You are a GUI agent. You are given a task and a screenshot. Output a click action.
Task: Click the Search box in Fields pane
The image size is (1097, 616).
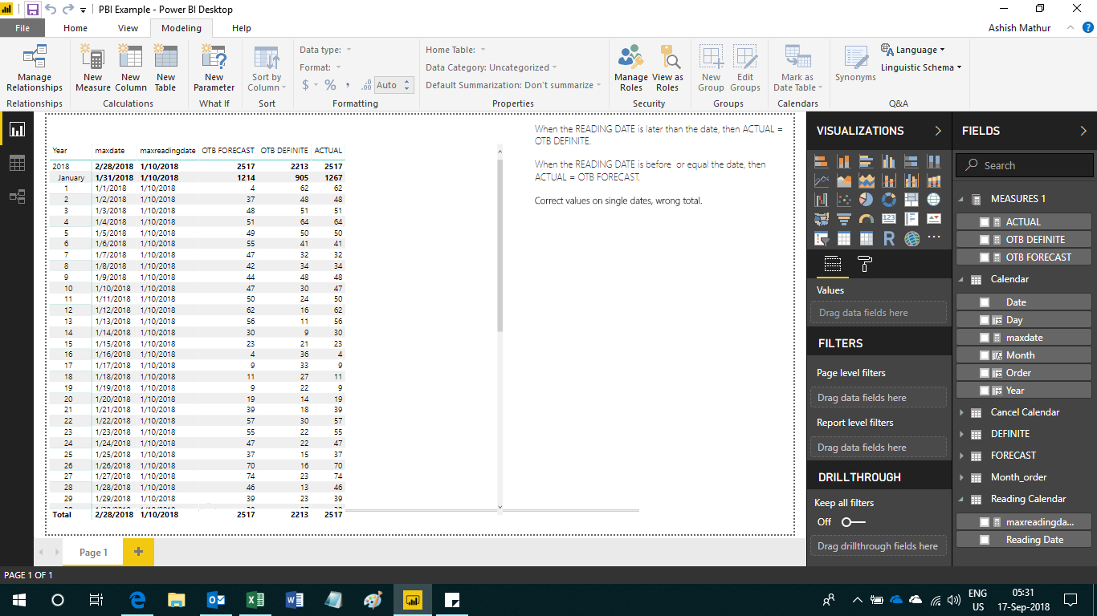1025,165
